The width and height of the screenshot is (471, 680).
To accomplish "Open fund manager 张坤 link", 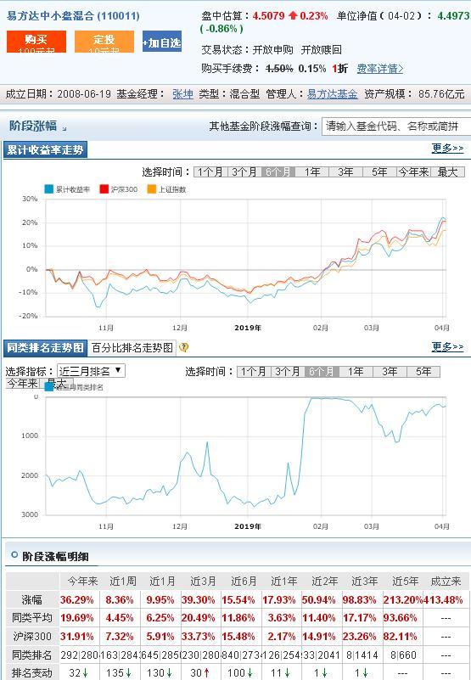I will [182, 93].
